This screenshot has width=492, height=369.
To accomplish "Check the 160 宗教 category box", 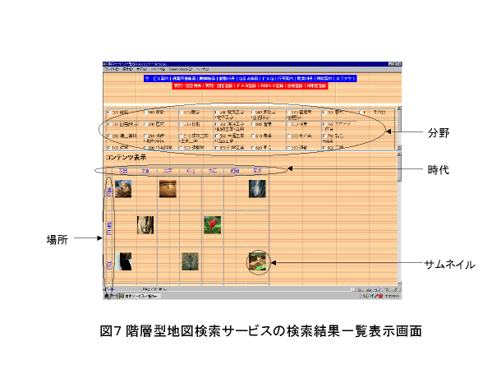I will [x=145, y=112].
